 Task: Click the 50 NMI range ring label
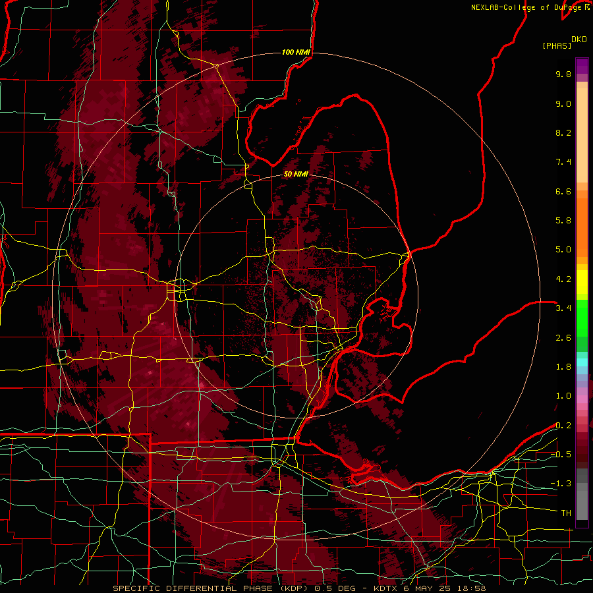coord(296,175)
